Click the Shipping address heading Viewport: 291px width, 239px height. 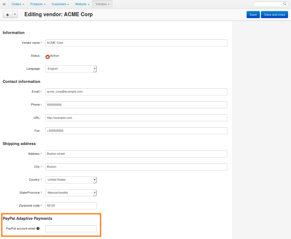(19, 144)
